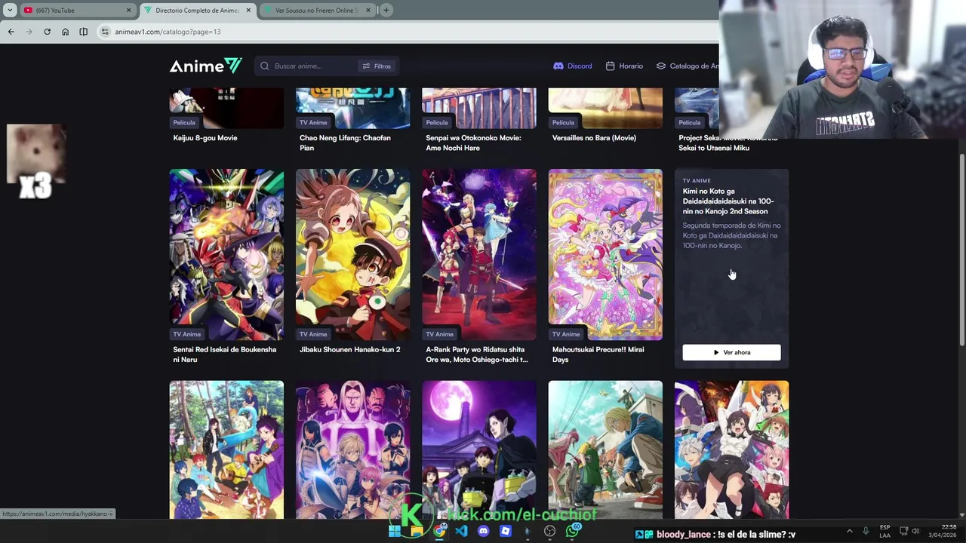Click Senpai wa Otokonoko Movie title
966x543 pixels.
473,143
